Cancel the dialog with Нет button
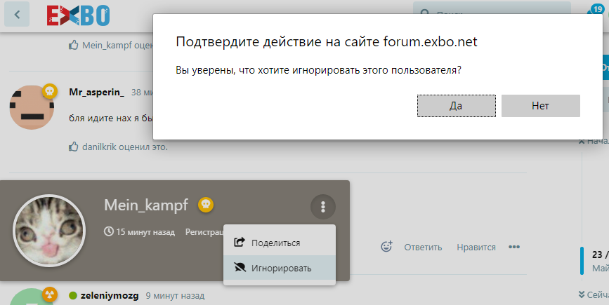Screen dimensions: 609x305 point(541,105)
